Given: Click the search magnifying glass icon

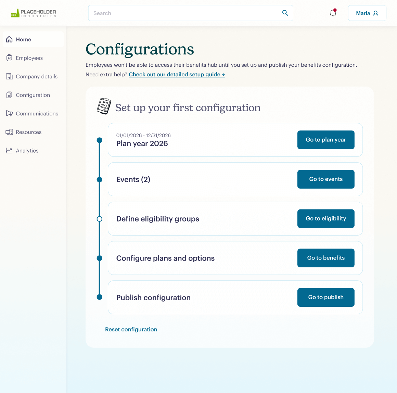Looking at the screenshot, I should 285,13.
